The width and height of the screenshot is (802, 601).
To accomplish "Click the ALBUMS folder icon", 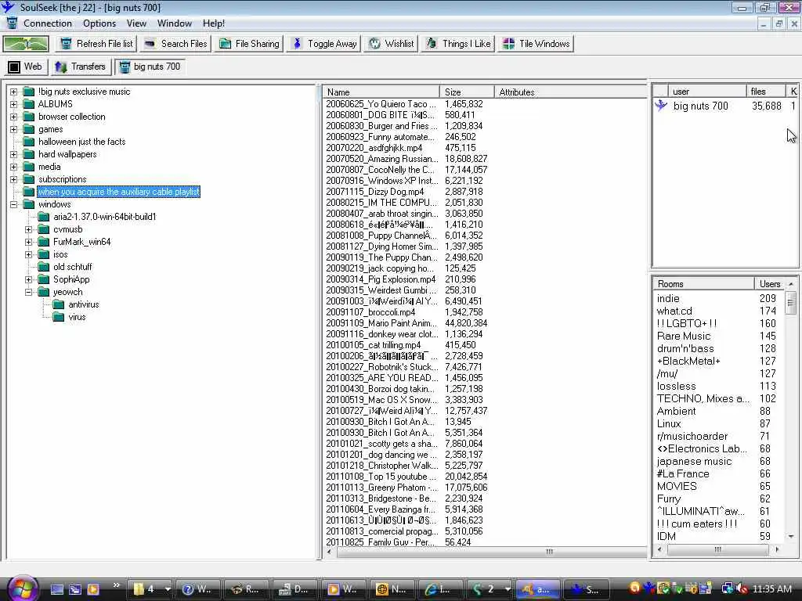I will [29, 104].
